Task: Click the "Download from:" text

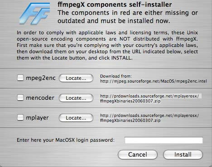Action: [116, 76]
